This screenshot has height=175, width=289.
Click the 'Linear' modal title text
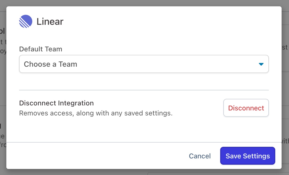[x=50, y=22]
